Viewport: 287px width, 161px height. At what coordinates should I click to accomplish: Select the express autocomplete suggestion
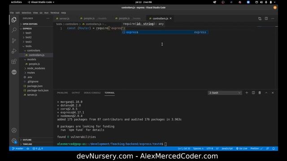tap(165, 32)
